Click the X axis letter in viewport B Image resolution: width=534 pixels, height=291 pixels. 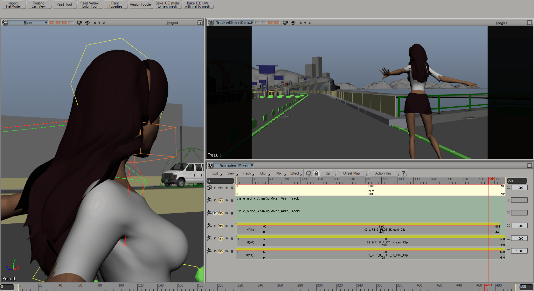[301, 23]
